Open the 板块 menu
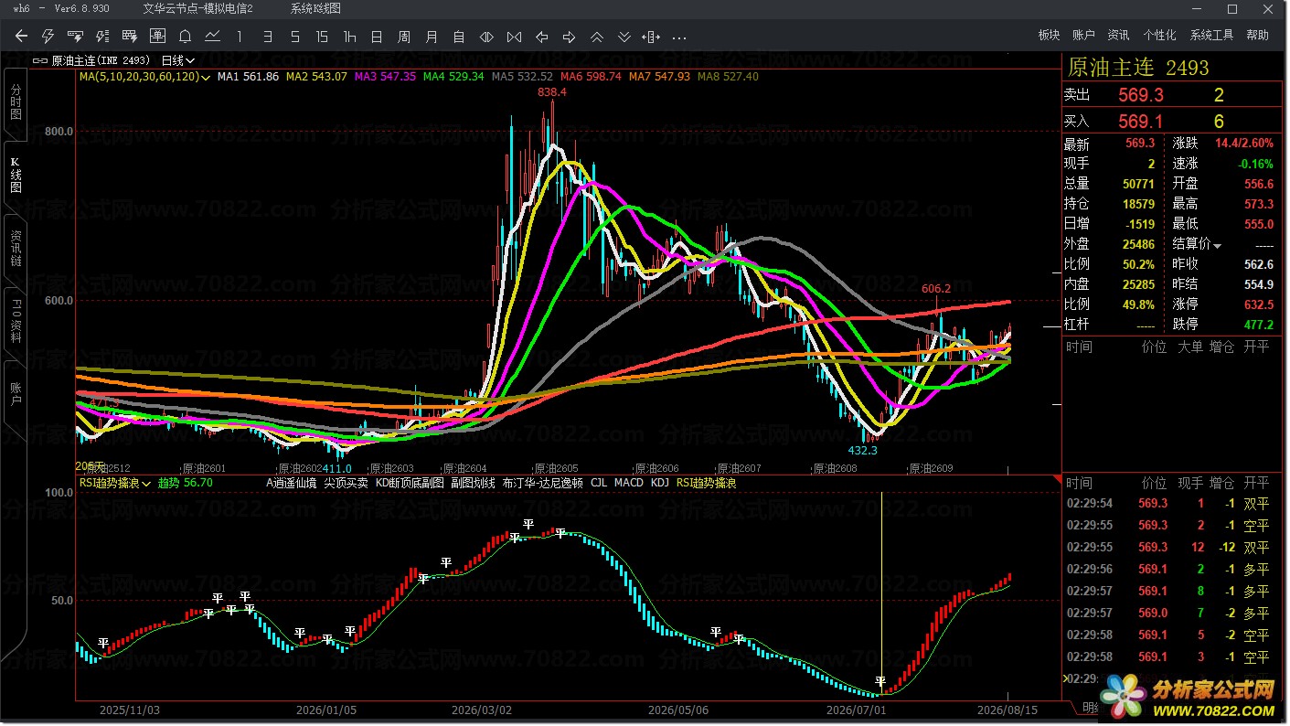This screenshot has width=1290, height=726. [1049, 36]
